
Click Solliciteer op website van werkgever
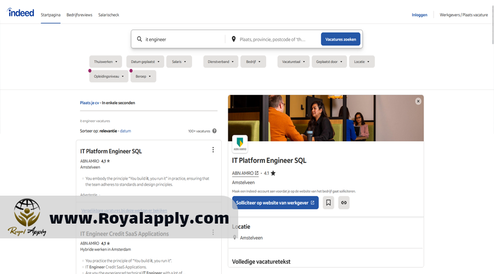pos(275,203)
